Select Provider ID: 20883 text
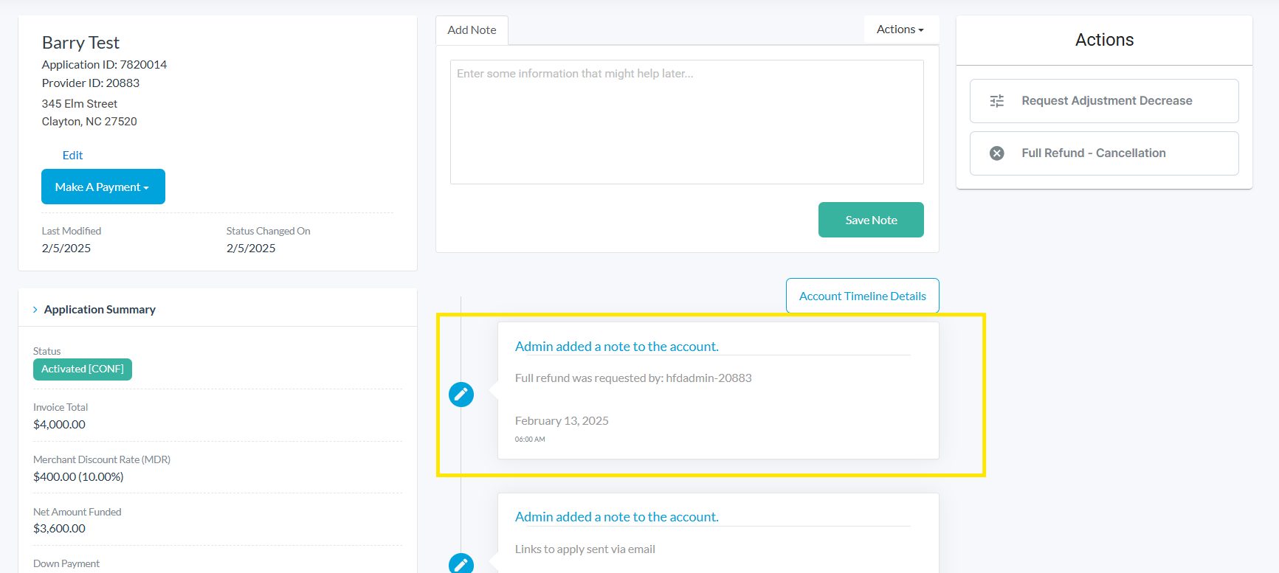Screen dimensions: 1279x573 point(91,83)
